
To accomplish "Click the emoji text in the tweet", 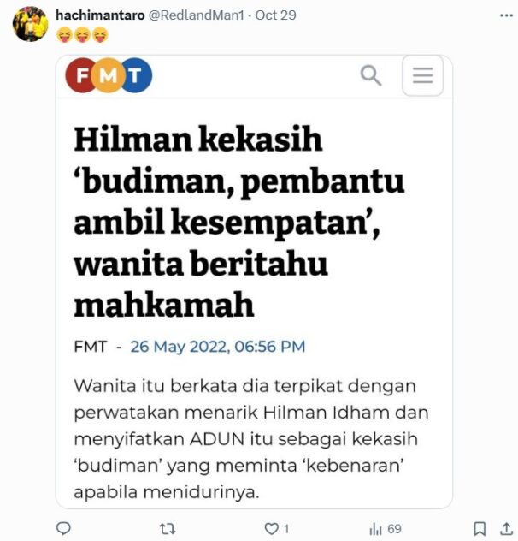I will click(x=82, y=35).
